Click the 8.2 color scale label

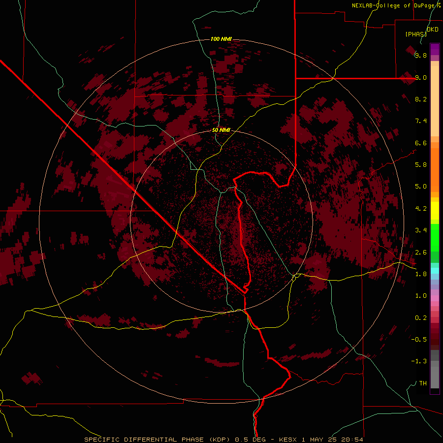(421, 99)
